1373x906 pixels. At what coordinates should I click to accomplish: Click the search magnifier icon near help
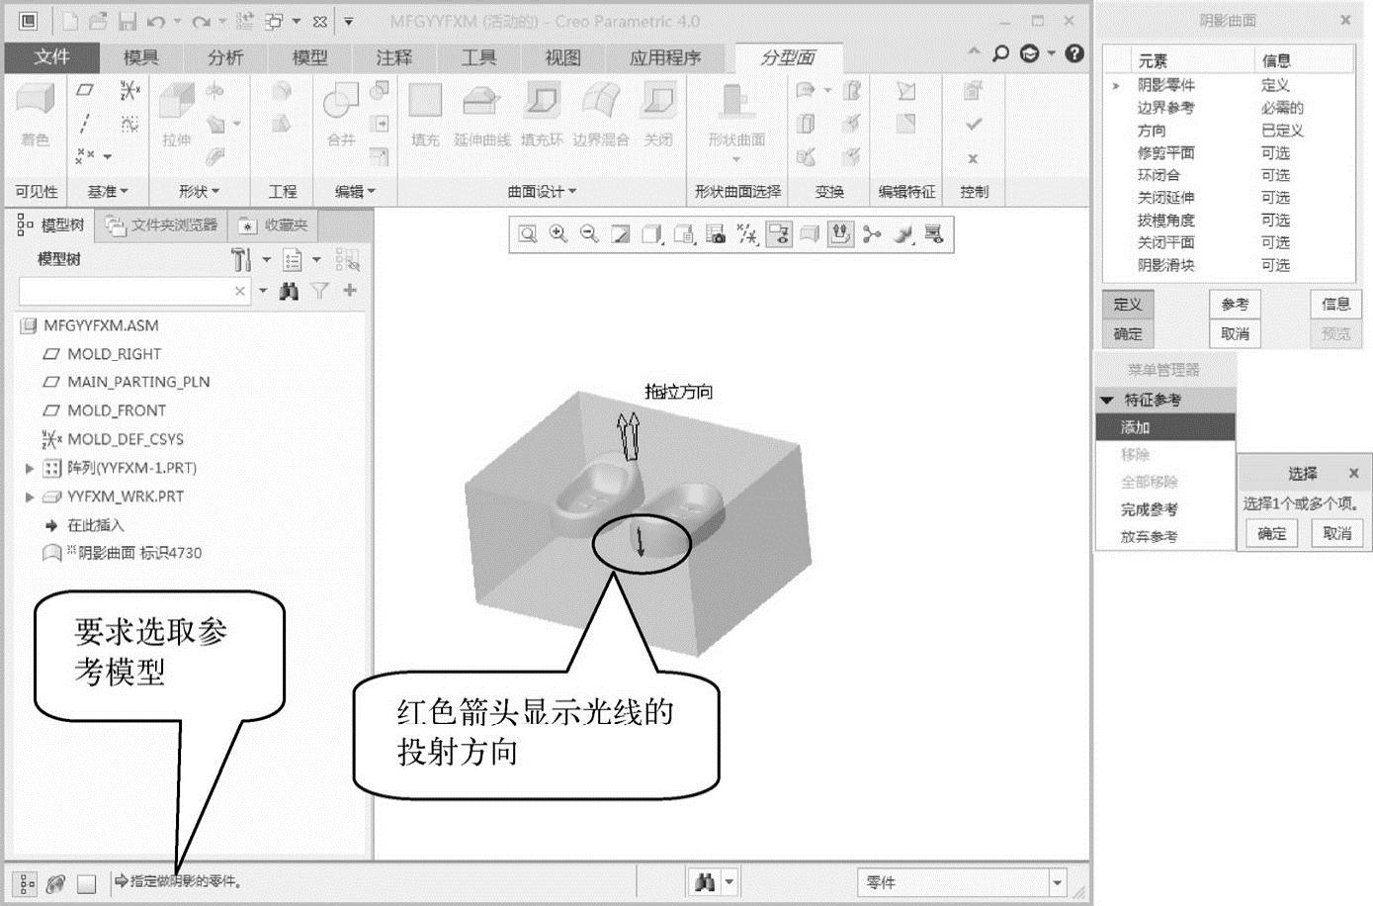coord(1000,54)
